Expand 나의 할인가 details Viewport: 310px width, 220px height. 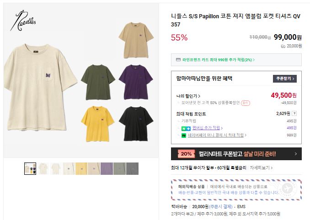click(x=188, y=96)
